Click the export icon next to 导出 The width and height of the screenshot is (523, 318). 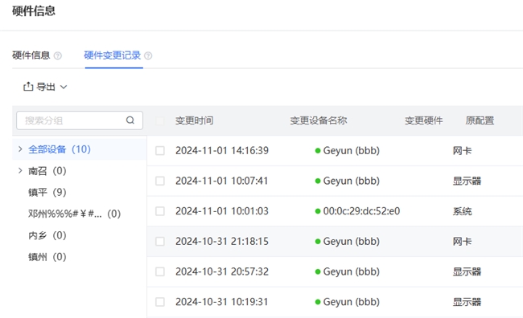(x=28, y=87)
